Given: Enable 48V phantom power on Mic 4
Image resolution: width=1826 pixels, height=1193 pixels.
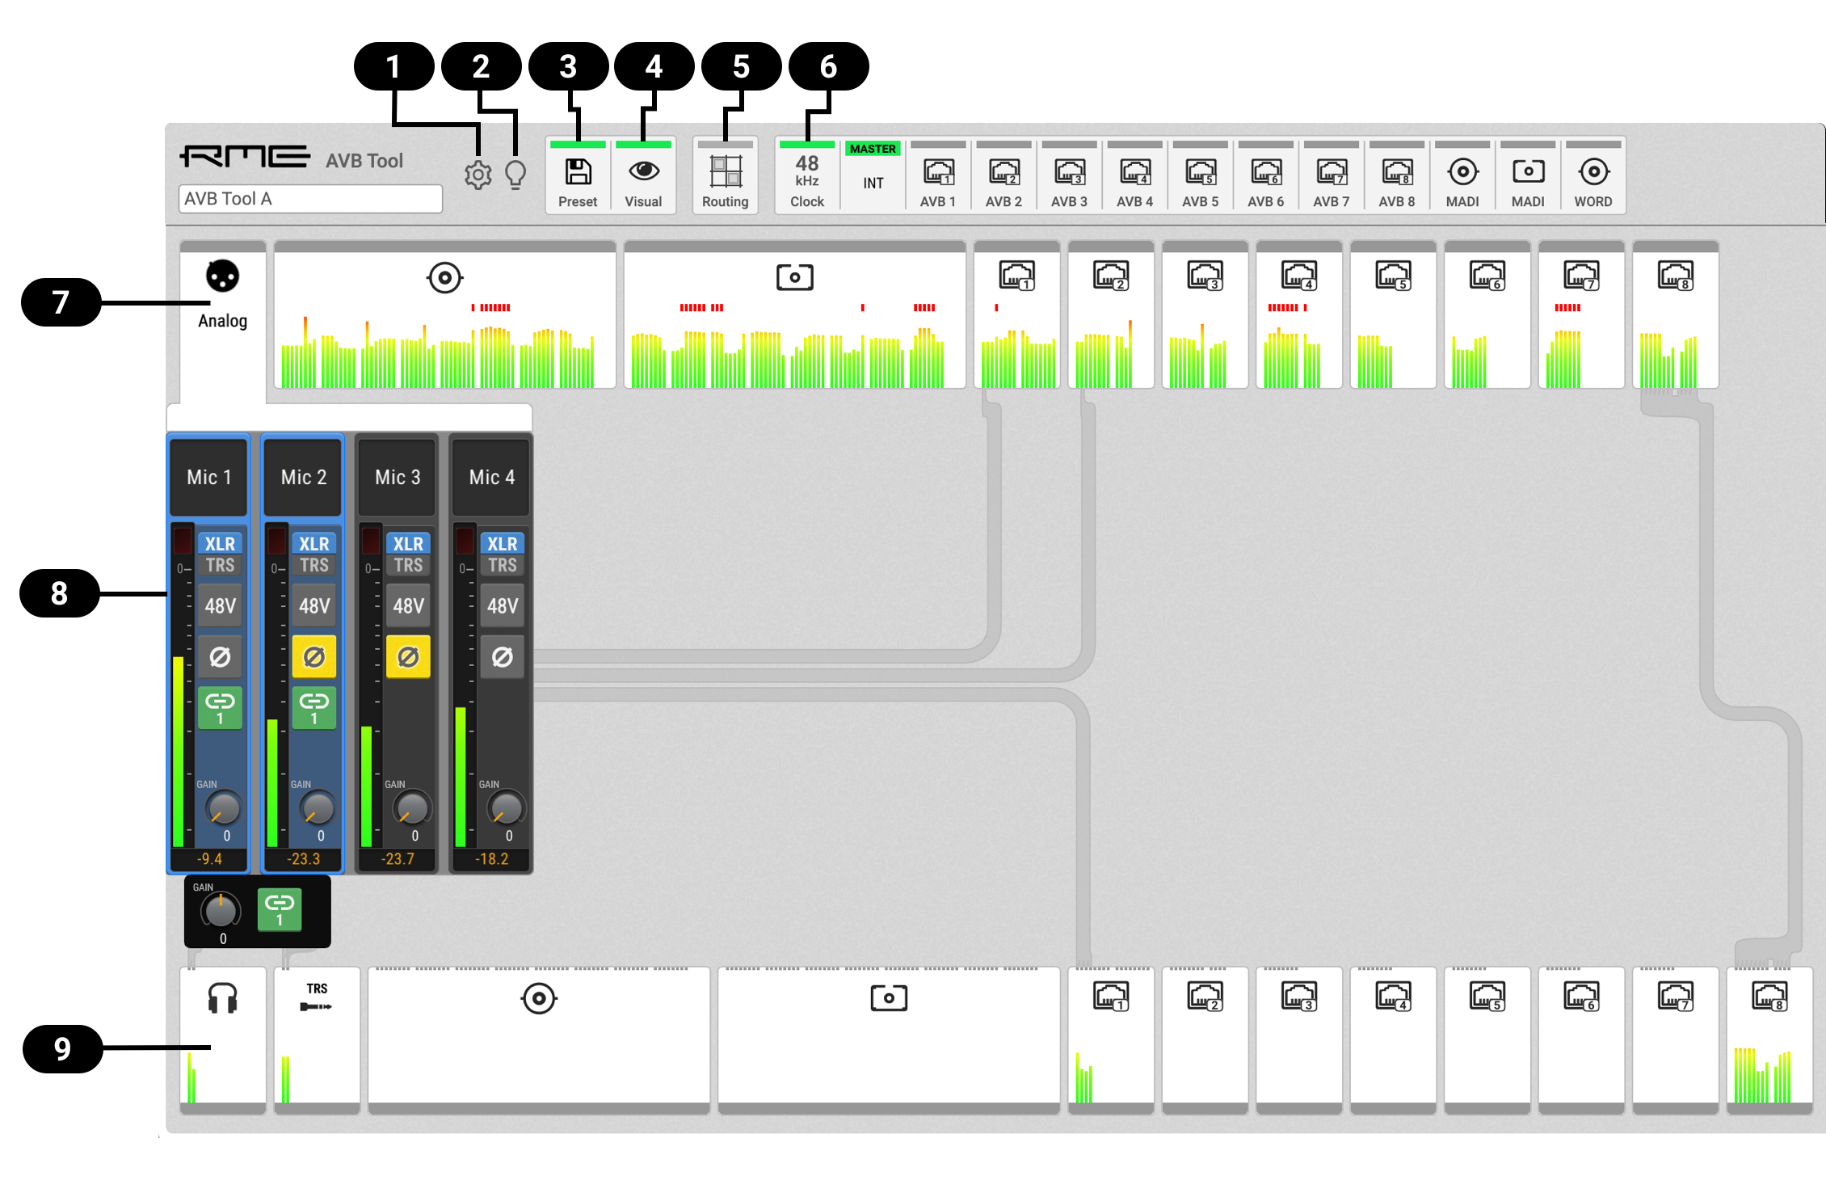Looking at the screenshot, I should [503, 606].
